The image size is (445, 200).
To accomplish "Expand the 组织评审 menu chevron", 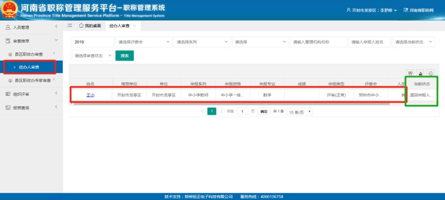I will click(56, 93).
